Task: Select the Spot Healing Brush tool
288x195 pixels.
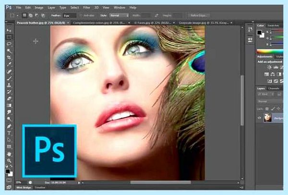Action: click(x=9, y=71)
